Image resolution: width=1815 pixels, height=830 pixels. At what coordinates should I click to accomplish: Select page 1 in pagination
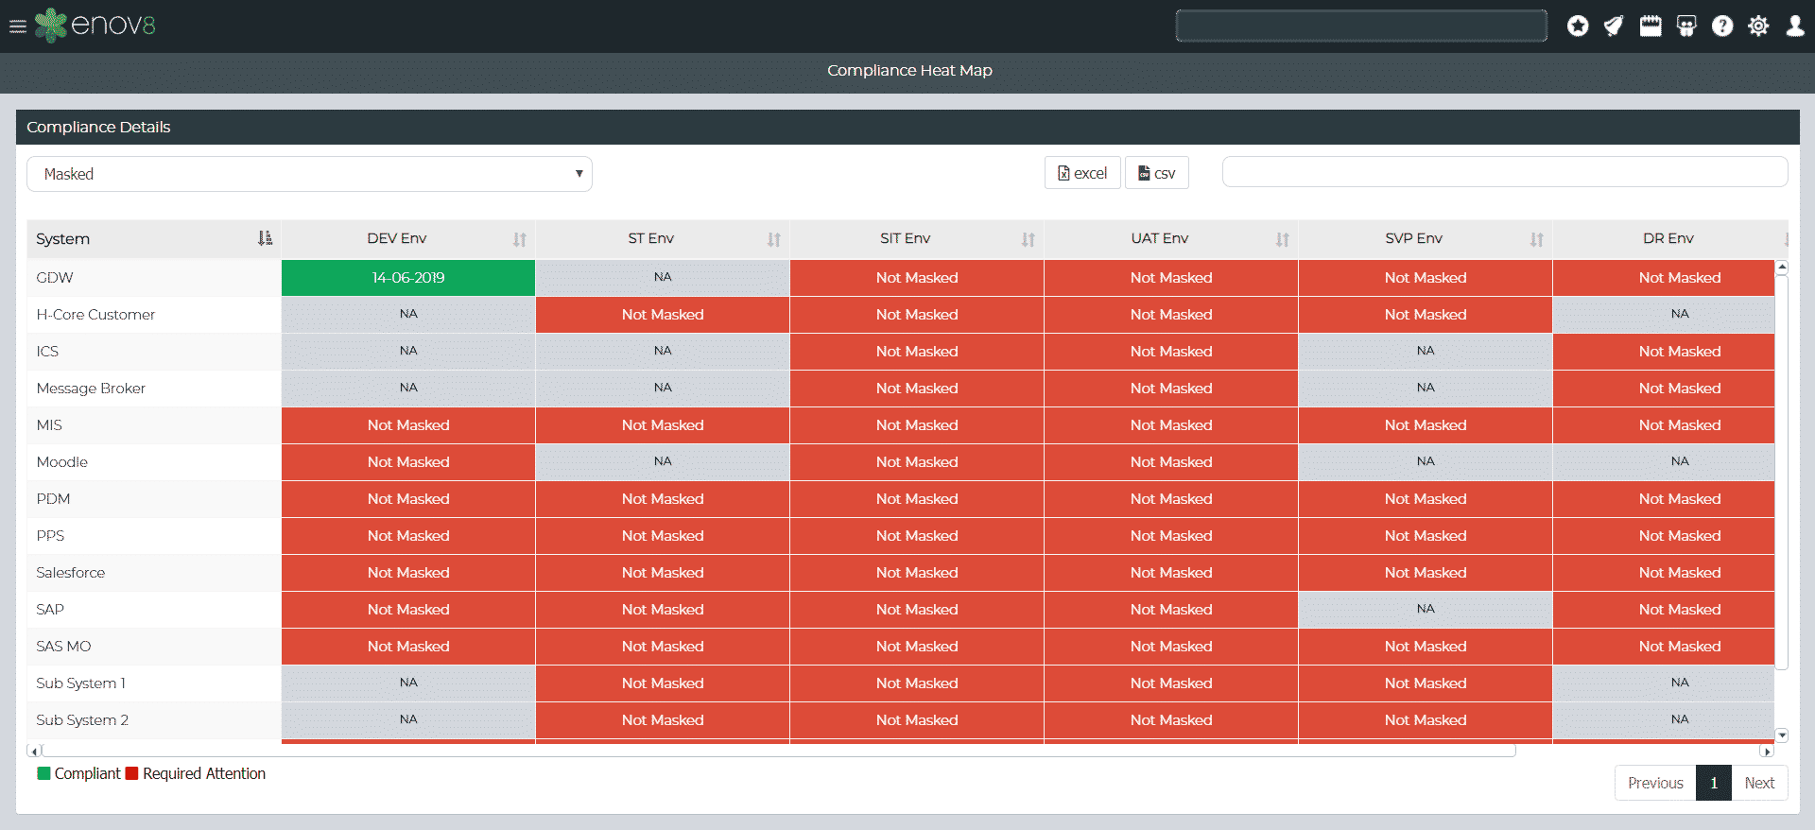(x=1713, y=783)
